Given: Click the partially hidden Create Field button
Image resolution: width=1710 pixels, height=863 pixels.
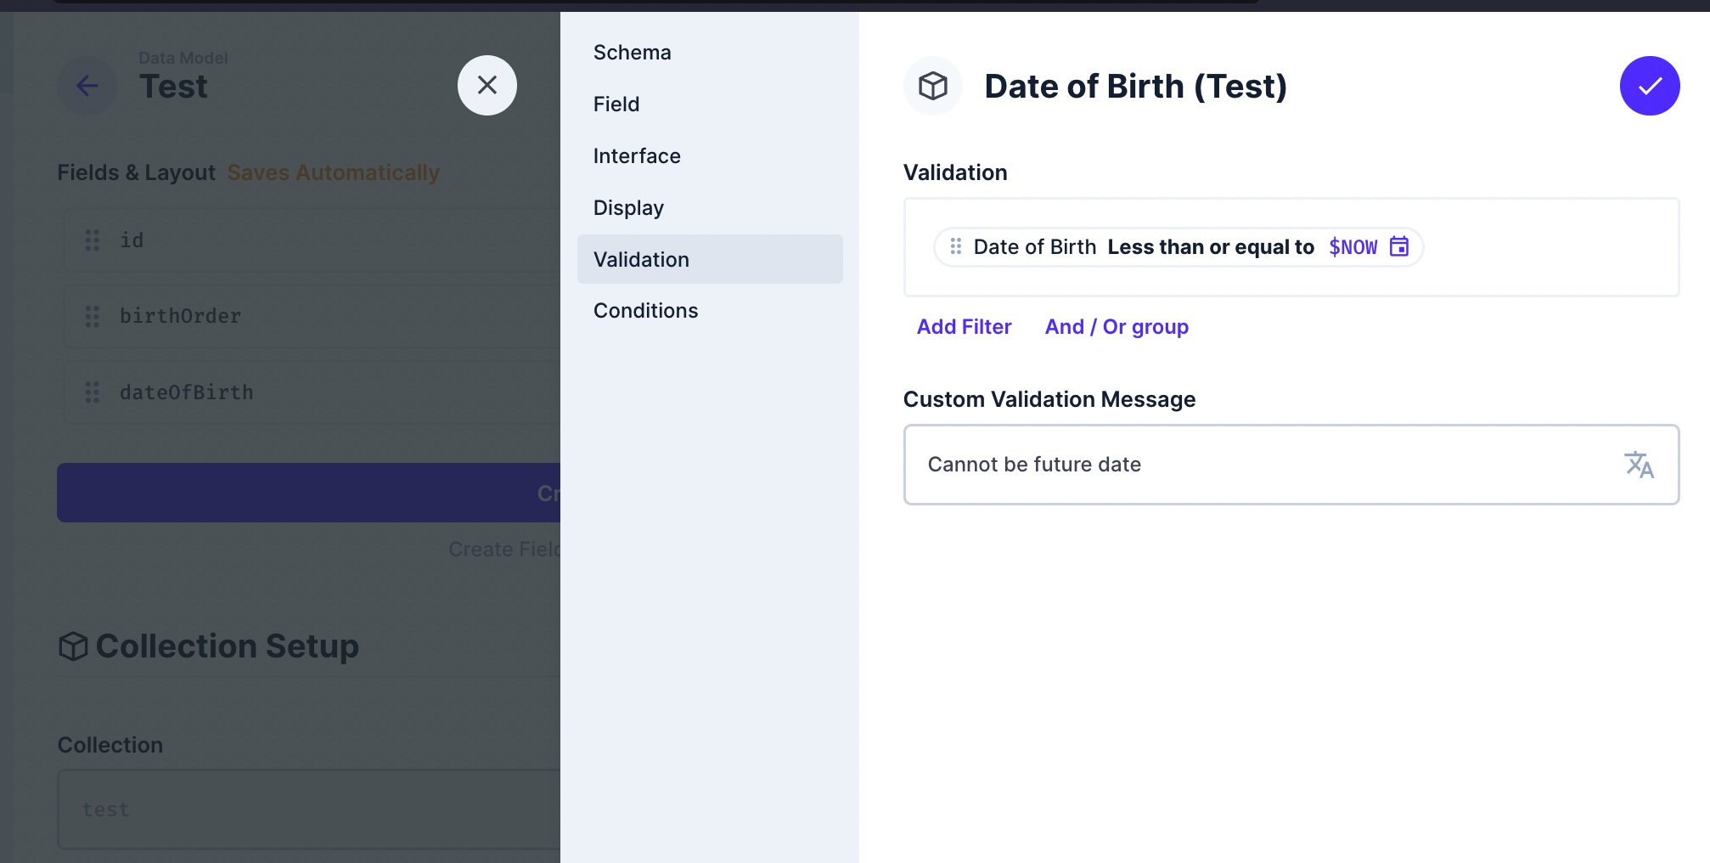Looking at the screenshot, I should click(x=309, y=493).
